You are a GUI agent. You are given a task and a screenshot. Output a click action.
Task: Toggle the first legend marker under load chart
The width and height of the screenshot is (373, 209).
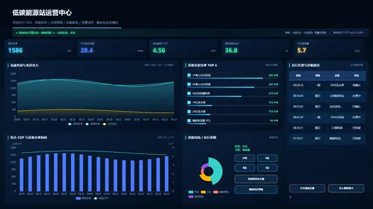[70, 124]
